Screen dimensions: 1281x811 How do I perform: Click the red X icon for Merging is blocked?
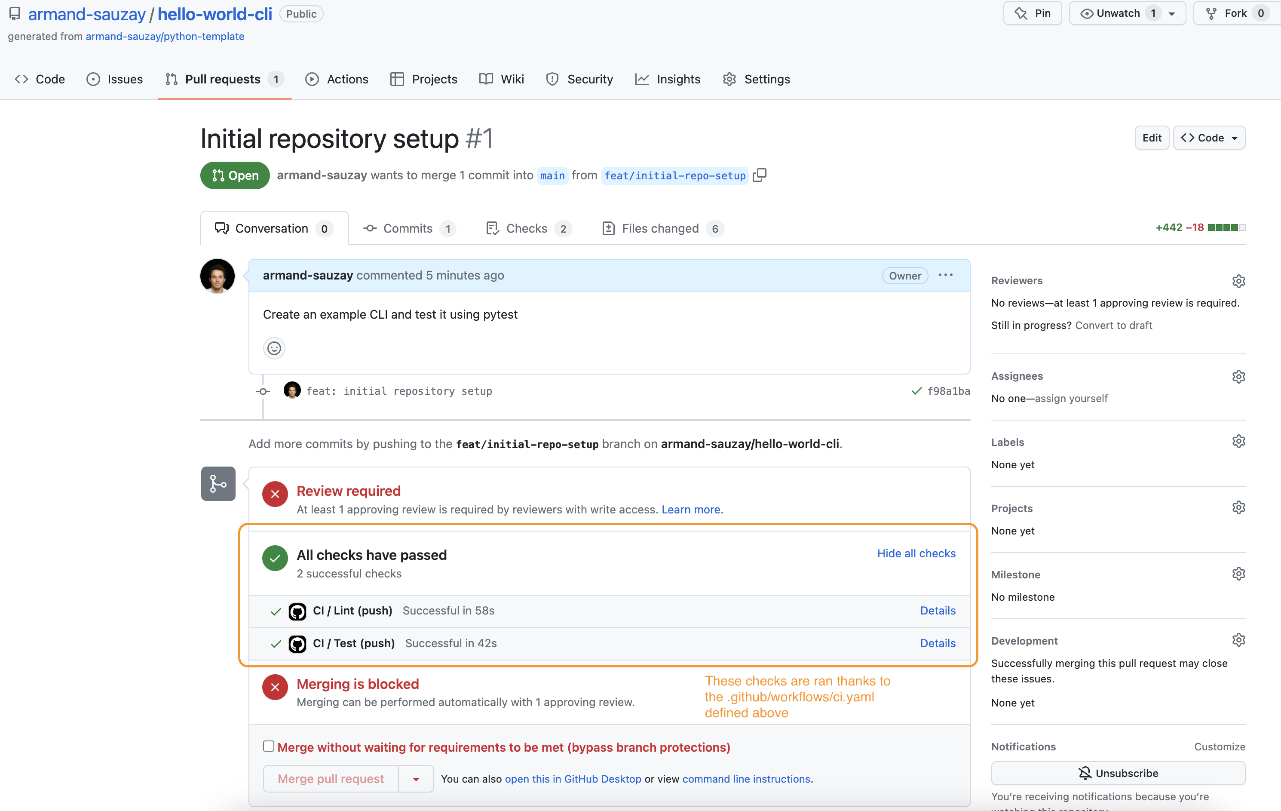point(275,687)
